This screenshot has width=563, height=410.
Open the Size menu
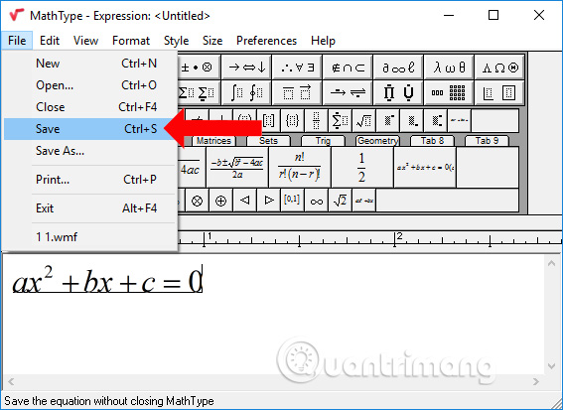point(212,41)
